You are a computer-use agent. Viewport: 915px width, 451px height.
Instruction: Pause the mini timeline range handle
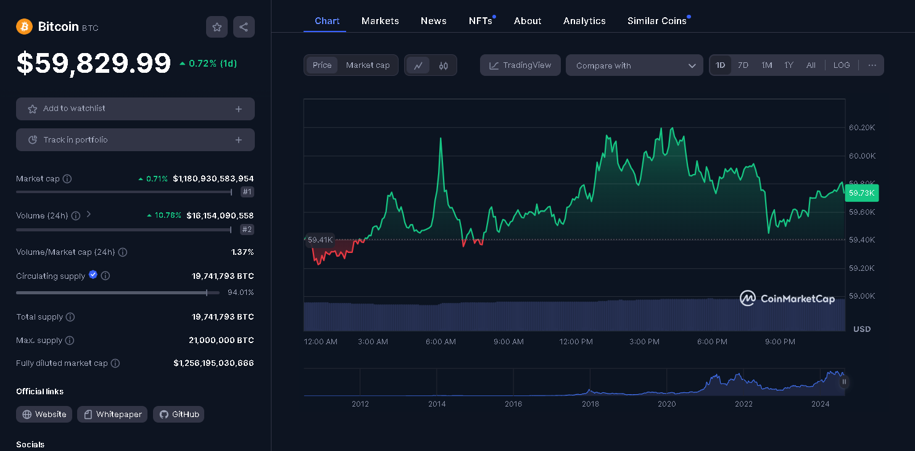coord(844,382)
